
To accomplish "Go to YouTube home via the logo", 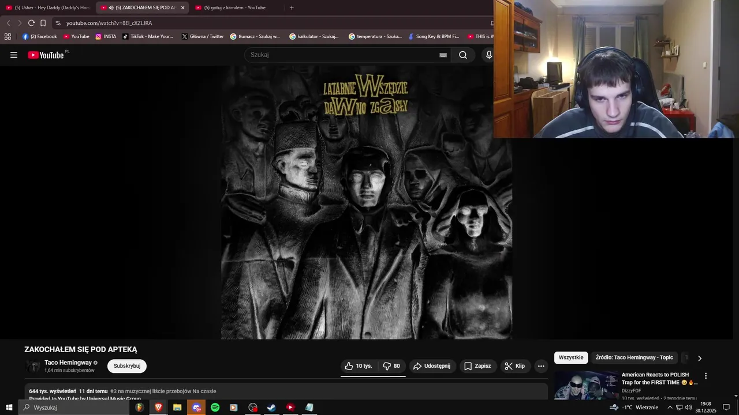I will click(x=46, y=55).
